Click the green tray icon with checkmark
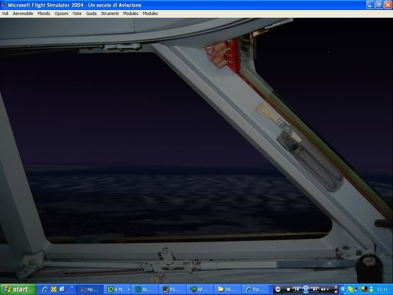 (351, 290)
